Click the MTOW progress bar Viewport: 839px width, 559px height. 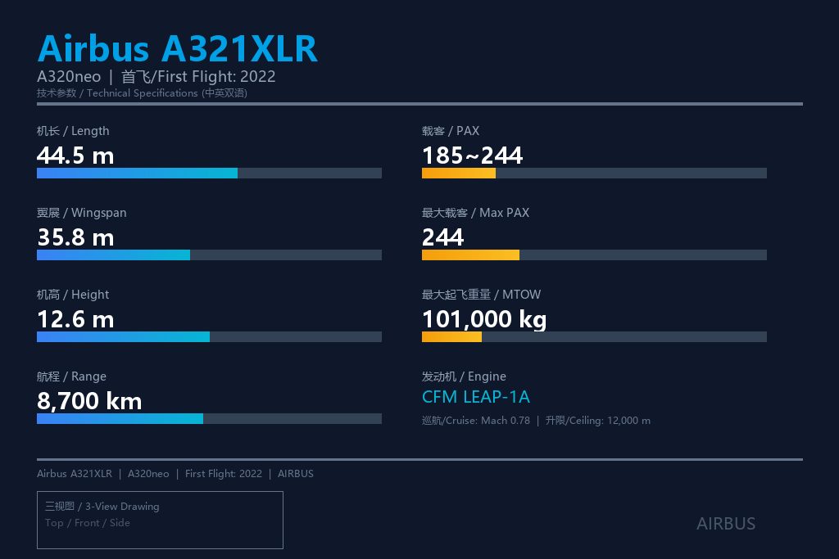click(595, 336)
